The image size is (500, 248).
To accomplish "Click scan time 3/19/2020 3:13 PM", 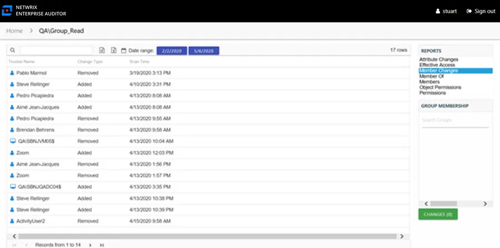I will [150, 73].
